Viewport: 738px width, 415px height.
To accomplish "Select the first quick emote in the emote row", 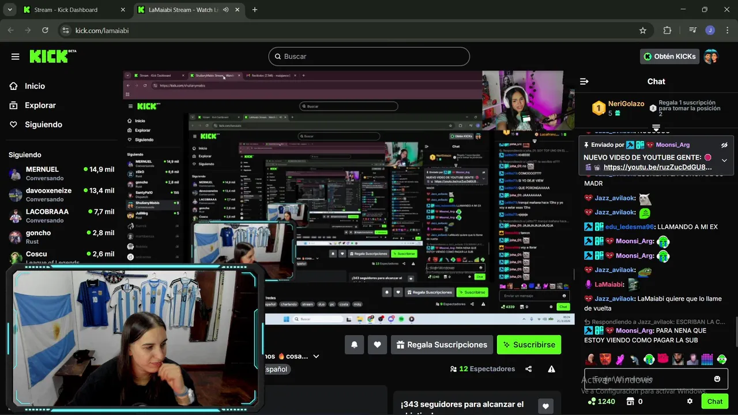I will pyautogui.click(x=591, y=360).
